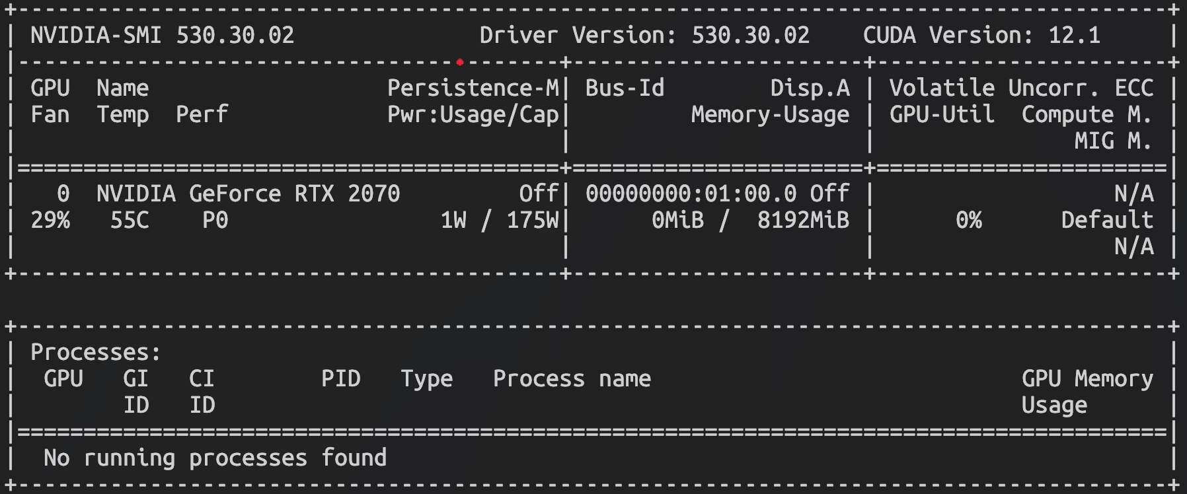Click the Memory-Usage header label

tap(770, 115)
